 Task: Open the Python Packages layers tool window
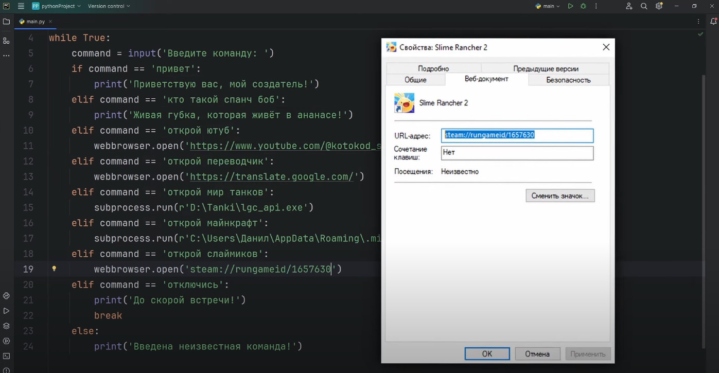click(x=6, y=326)
